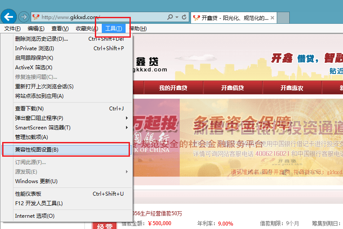The width and height of the screenshot is (343, 229).
Task: Click the 开鑫借贷 navigation link
Action: click(x=233, y=88)
